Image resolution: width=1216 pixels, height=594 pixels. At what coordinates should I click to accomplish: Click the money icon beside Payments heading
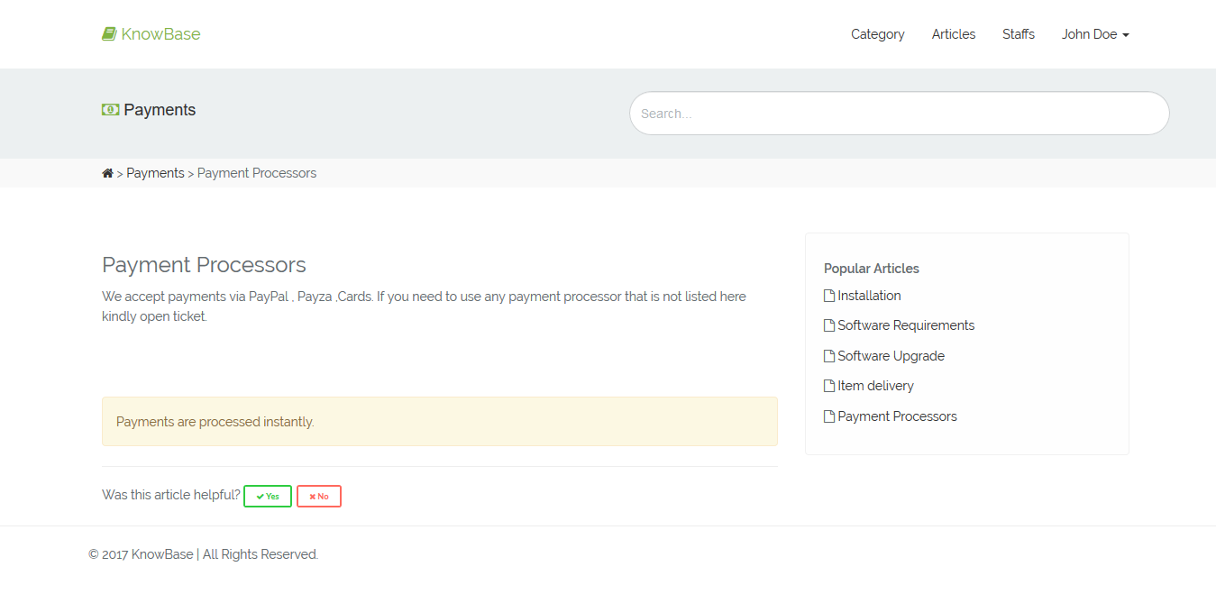pyautogui.click(x=110, y=110)
